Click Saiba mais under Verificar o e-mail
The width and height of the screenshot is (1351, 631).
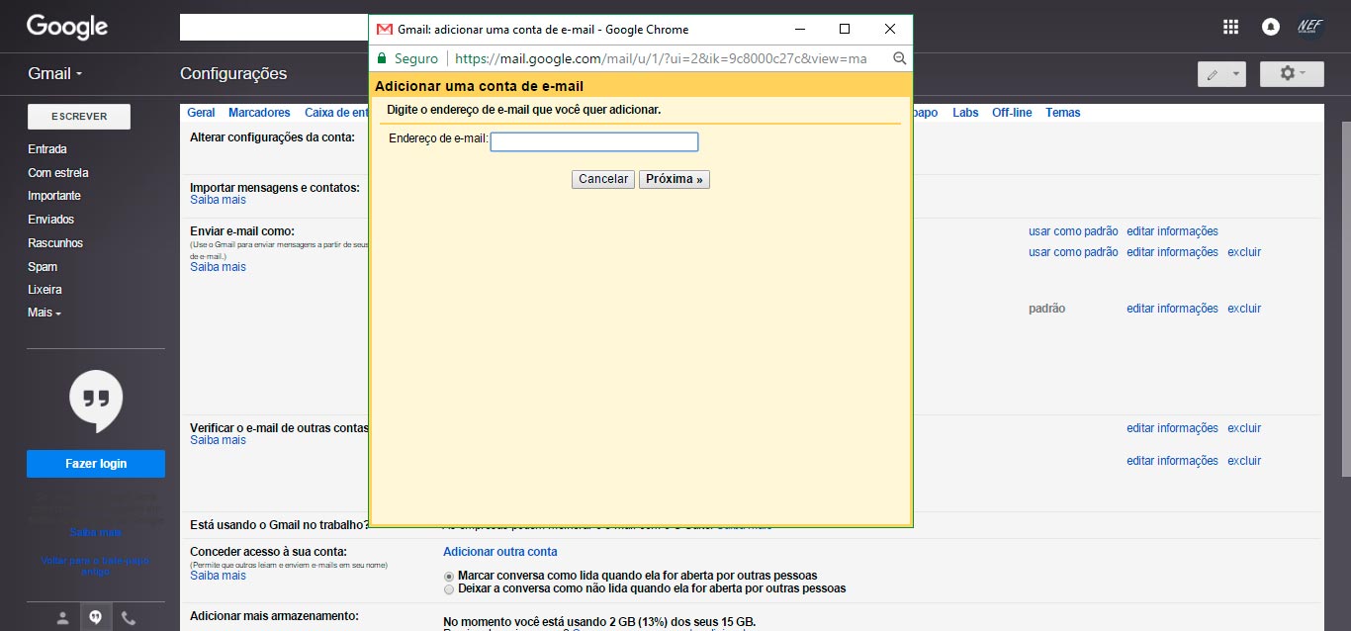(219, 440)
